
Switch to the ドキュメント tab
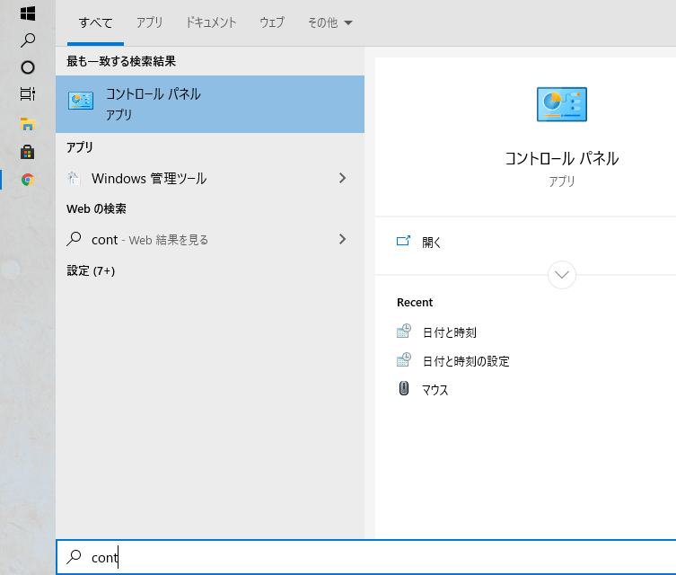tap(211, 22)
